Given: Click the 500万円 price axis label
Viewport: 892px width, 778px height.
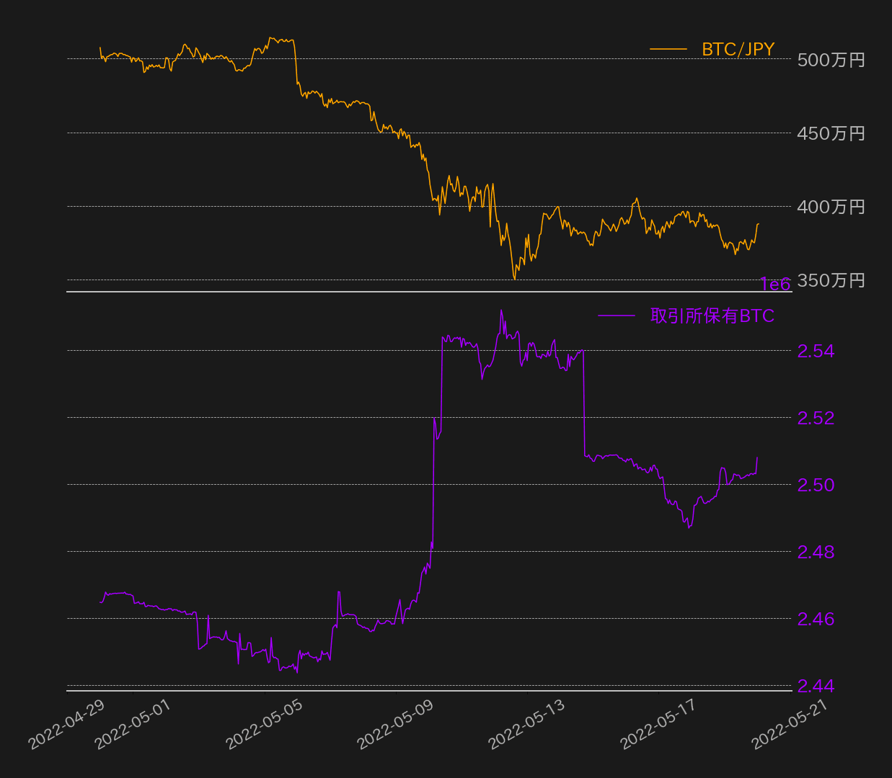Looking at the screenshot, I should coord(831,60).
